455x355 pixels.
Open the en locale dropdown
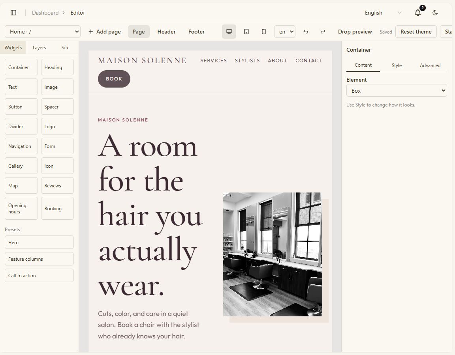click(x=285, y=32)
